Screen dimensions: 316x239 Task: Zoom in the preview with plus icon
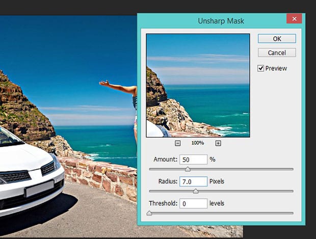tap(218, 143)
